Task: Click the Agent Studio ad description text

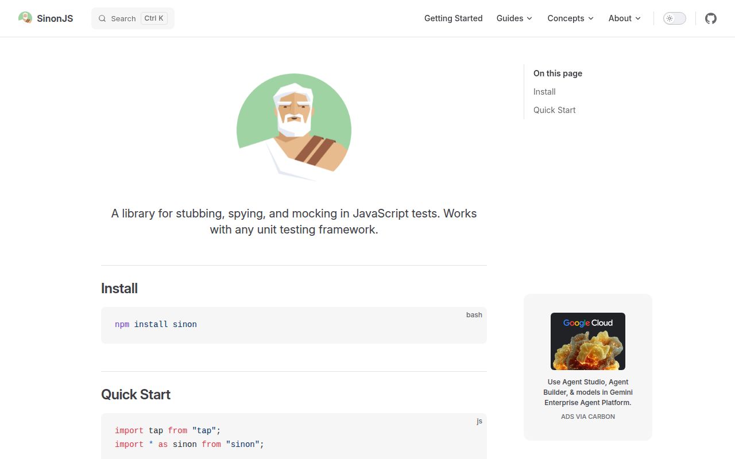Action: (x=588, y=392)
